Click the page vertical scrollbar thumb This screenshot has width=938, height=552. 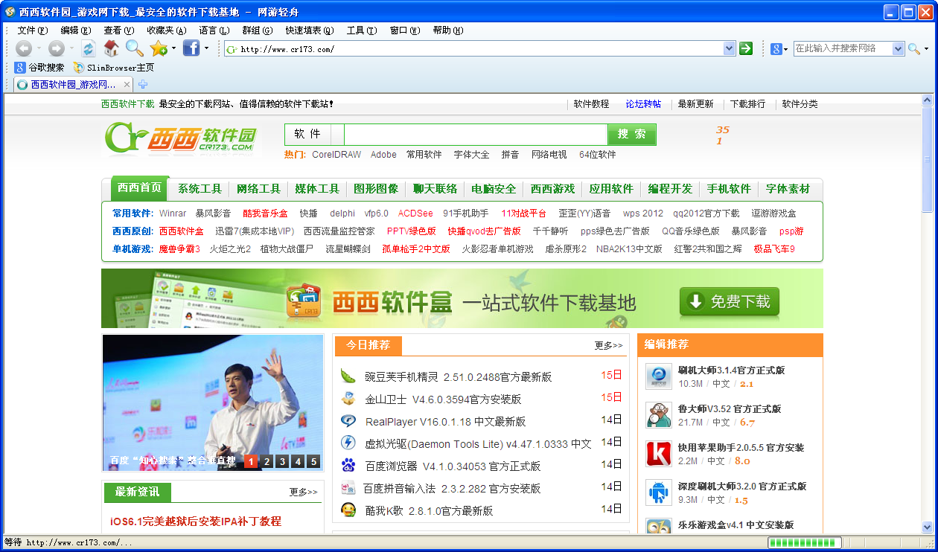click(927, 160)
